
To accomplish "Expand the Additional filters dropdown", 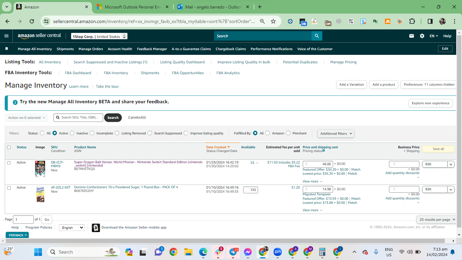I will pos(336,133).
